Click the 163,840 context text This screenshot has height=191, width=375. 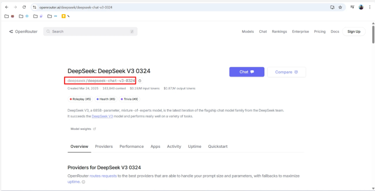114,89
